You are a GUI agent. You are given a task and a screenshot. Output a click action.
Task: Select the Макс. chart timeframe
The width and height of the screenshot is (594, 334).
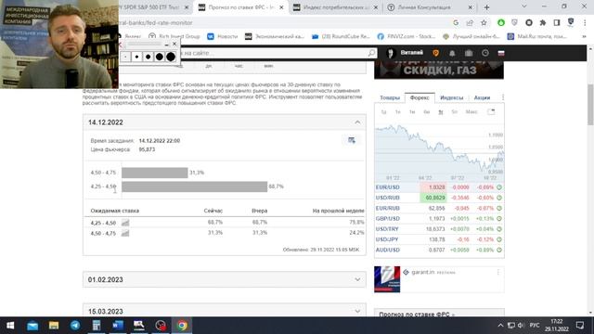[x=471, y=111]
